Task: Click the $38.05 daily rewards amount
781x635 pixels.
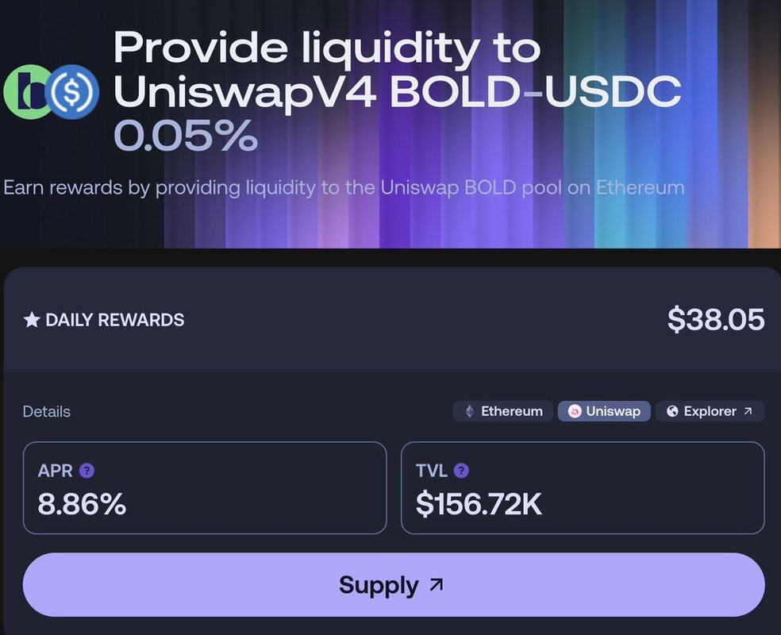Action: click(x=716, y=319)
